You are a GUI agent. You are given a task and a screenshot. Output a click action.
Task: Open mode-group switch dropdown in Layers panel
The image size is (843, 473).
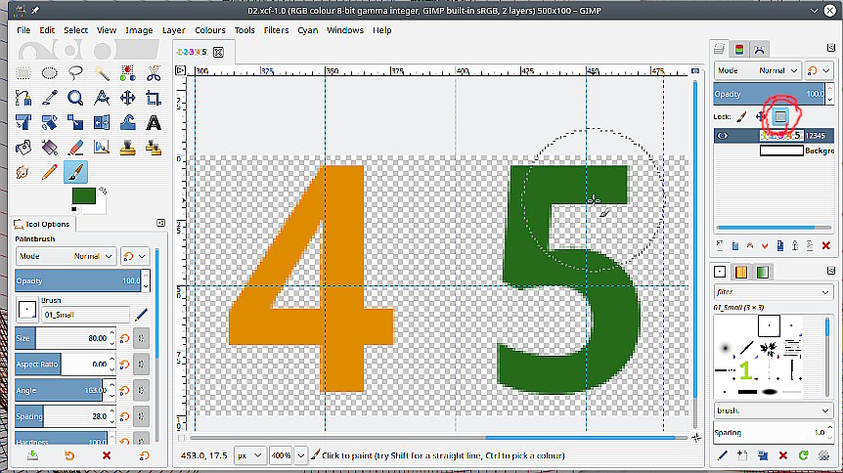(820, 70)
